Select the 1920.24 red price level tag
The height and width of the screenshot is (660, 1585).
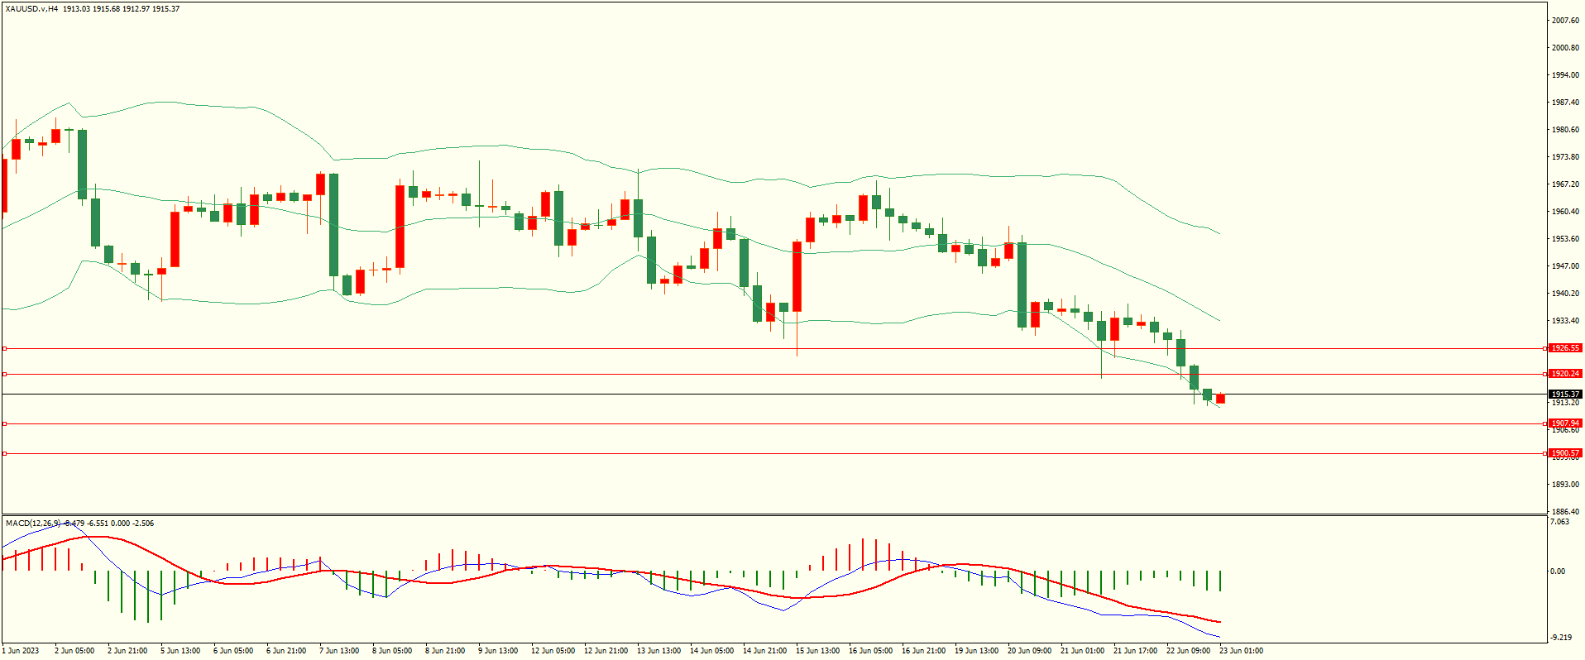point(1565,374)
